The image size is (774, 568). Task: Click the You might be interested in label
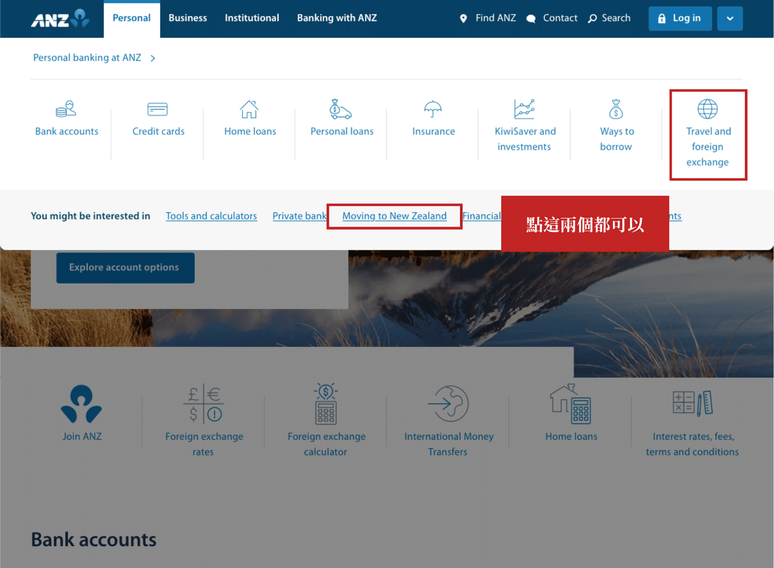click(x=90, y=216)
